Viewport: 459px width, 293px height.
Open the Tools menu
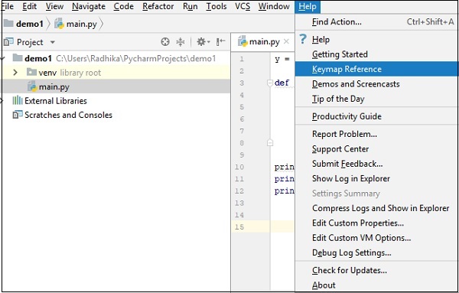[216, 6]
